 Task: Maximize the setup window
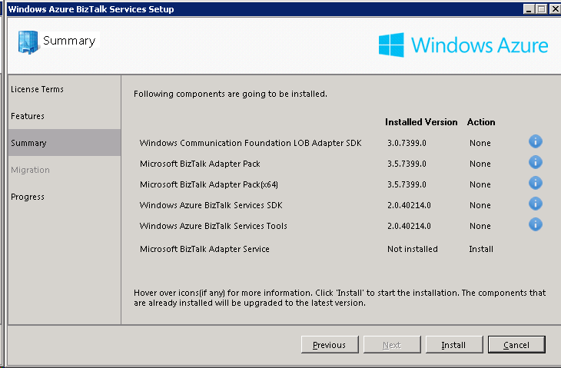541,8
